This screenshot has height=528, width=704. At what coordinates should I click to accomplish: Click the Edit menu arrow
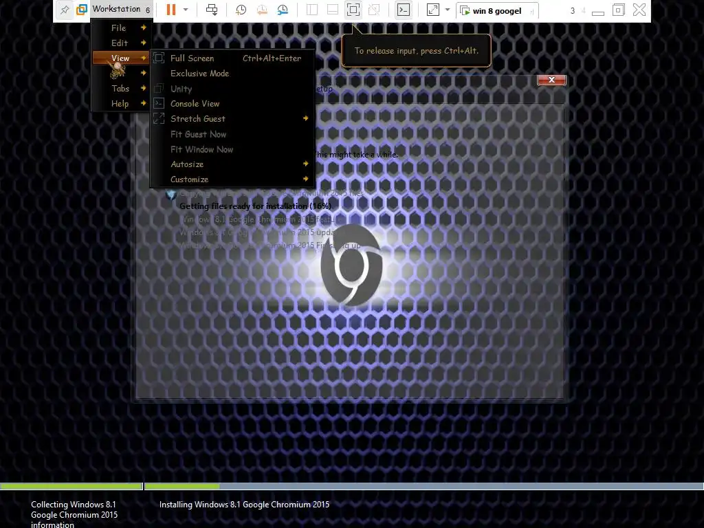click(x=143, y=43)
